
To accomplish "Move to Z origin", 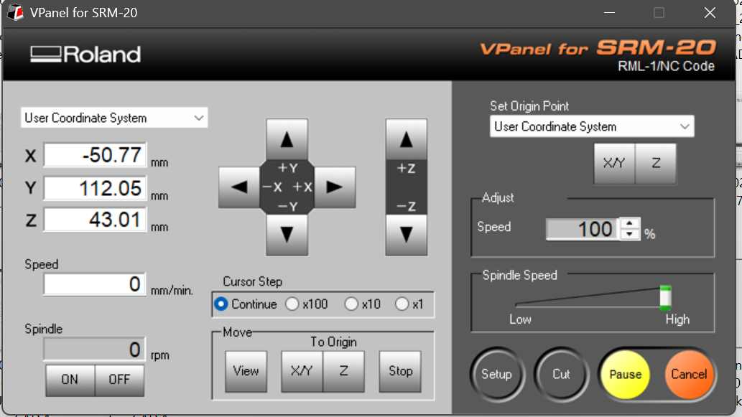I will coord(343,371).
